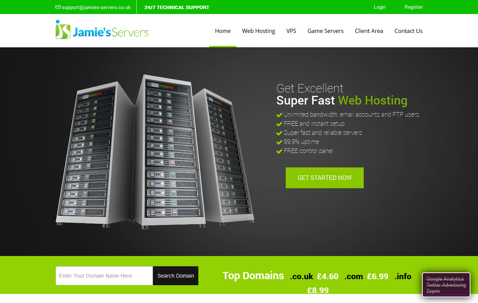The image size is (478, 303).
Task: Click the 24/7 Technical Support text
Action: coord(177,7)
